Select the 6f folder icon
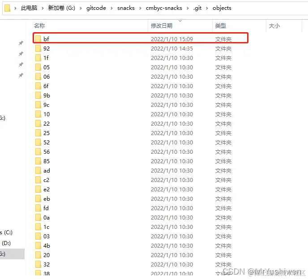This screenshot has width=308, height=279. [x=38, y=86]
